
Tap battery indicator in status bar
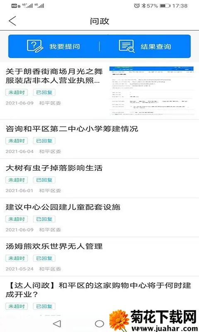coord(165,6)
